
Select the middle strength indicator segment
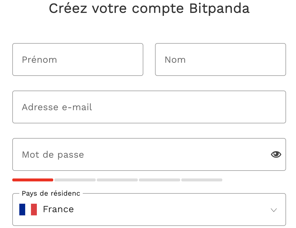(117, 180)
